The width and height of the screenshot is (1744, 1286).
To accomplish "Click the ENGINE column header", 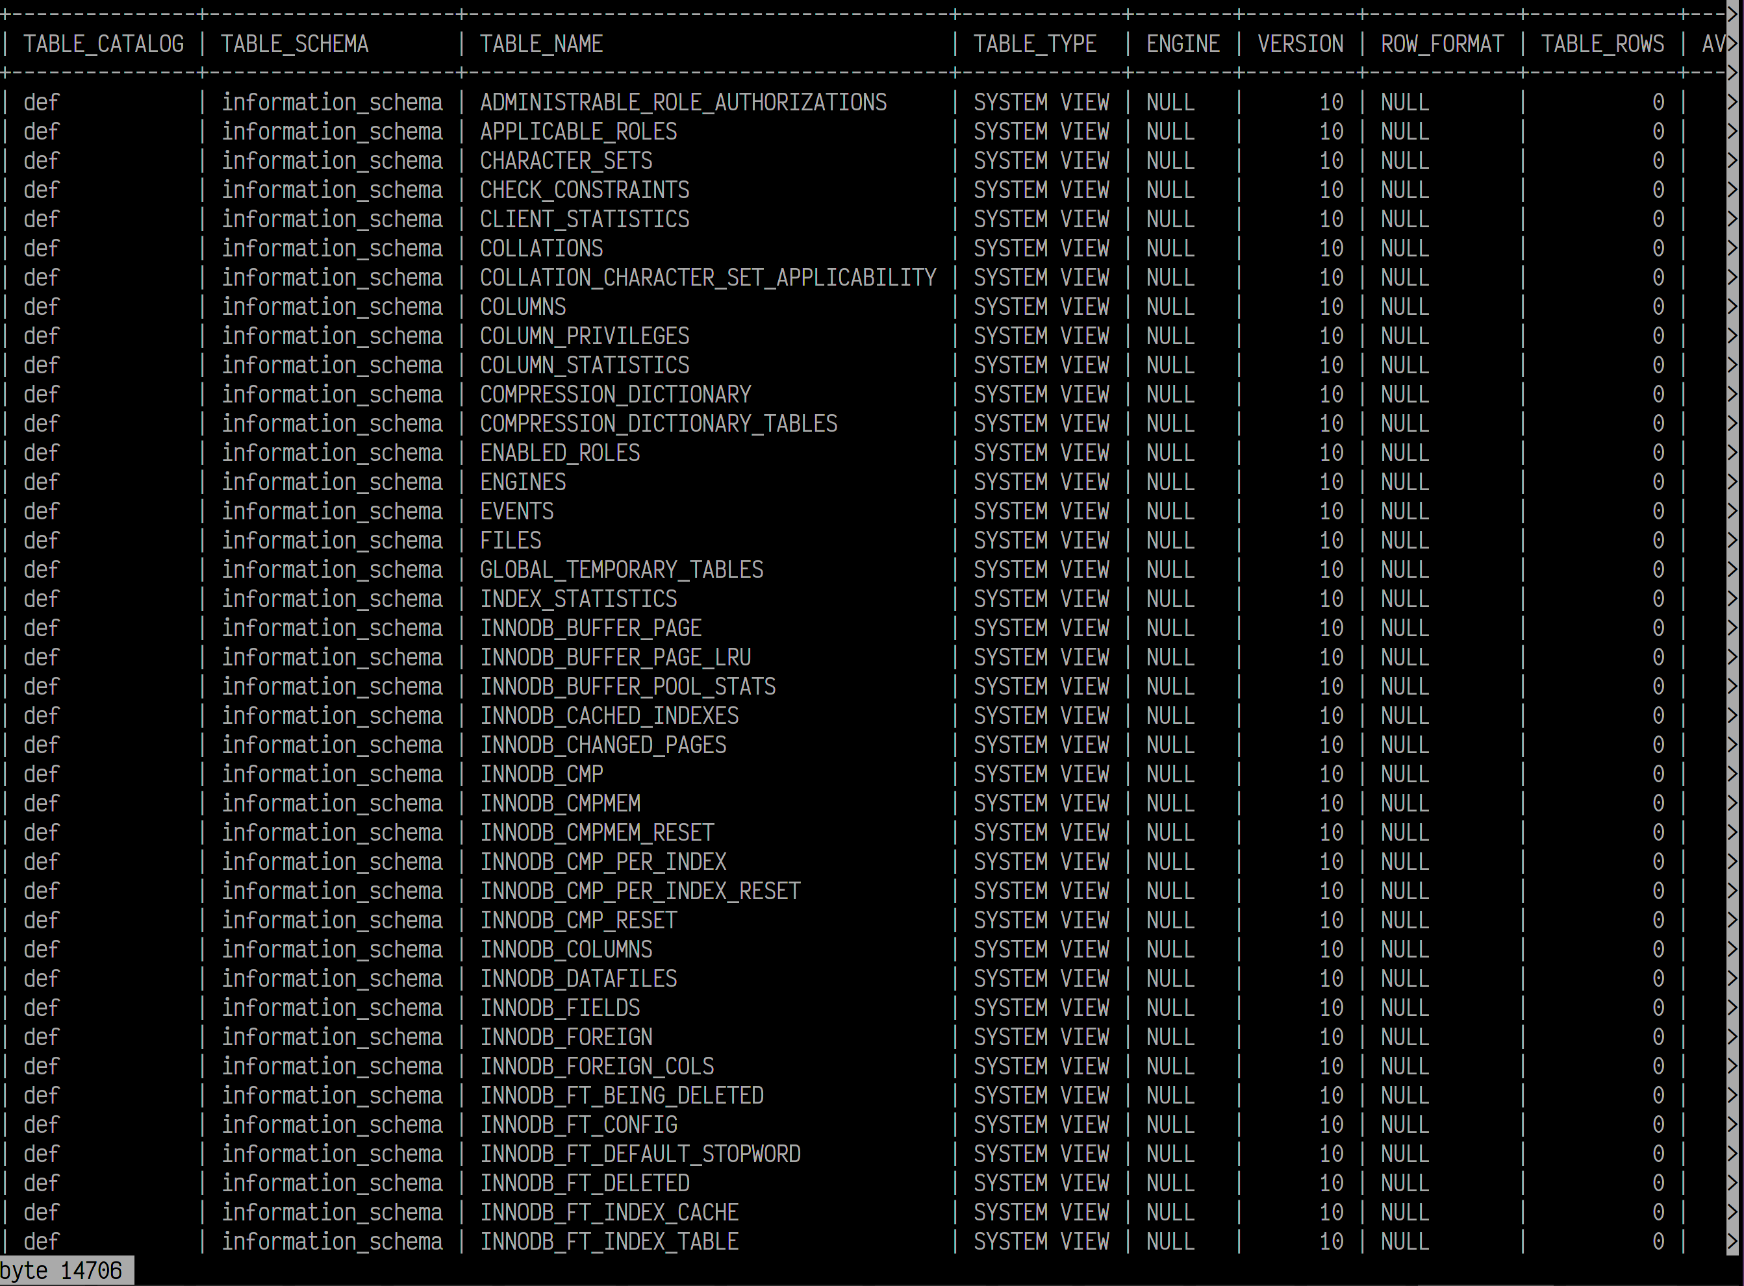I will 1182,43.
